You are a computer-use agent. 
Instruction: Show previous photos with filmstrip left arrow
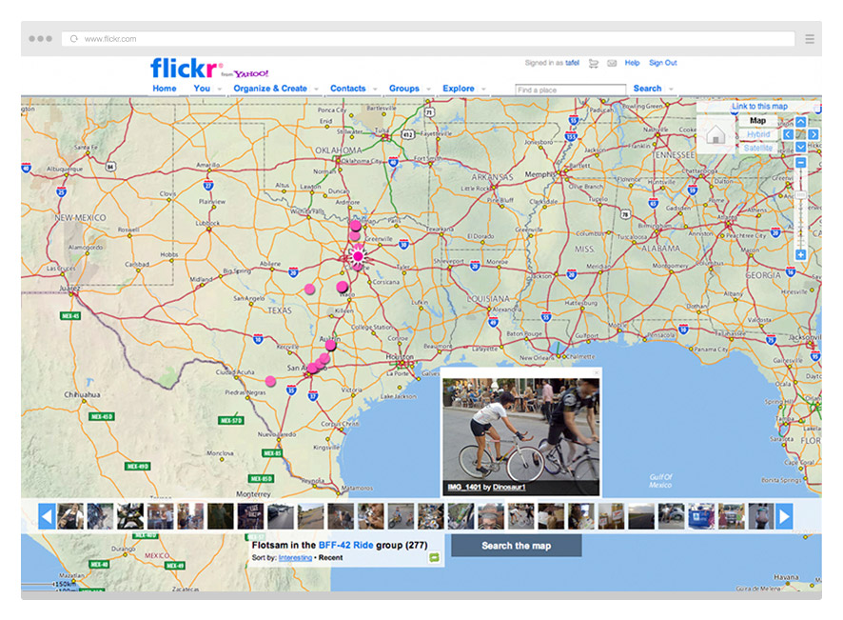[x=47, y=516]
